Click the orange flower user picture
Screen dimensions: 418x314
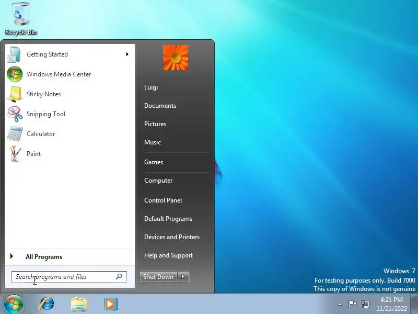(x=176, y=58)
